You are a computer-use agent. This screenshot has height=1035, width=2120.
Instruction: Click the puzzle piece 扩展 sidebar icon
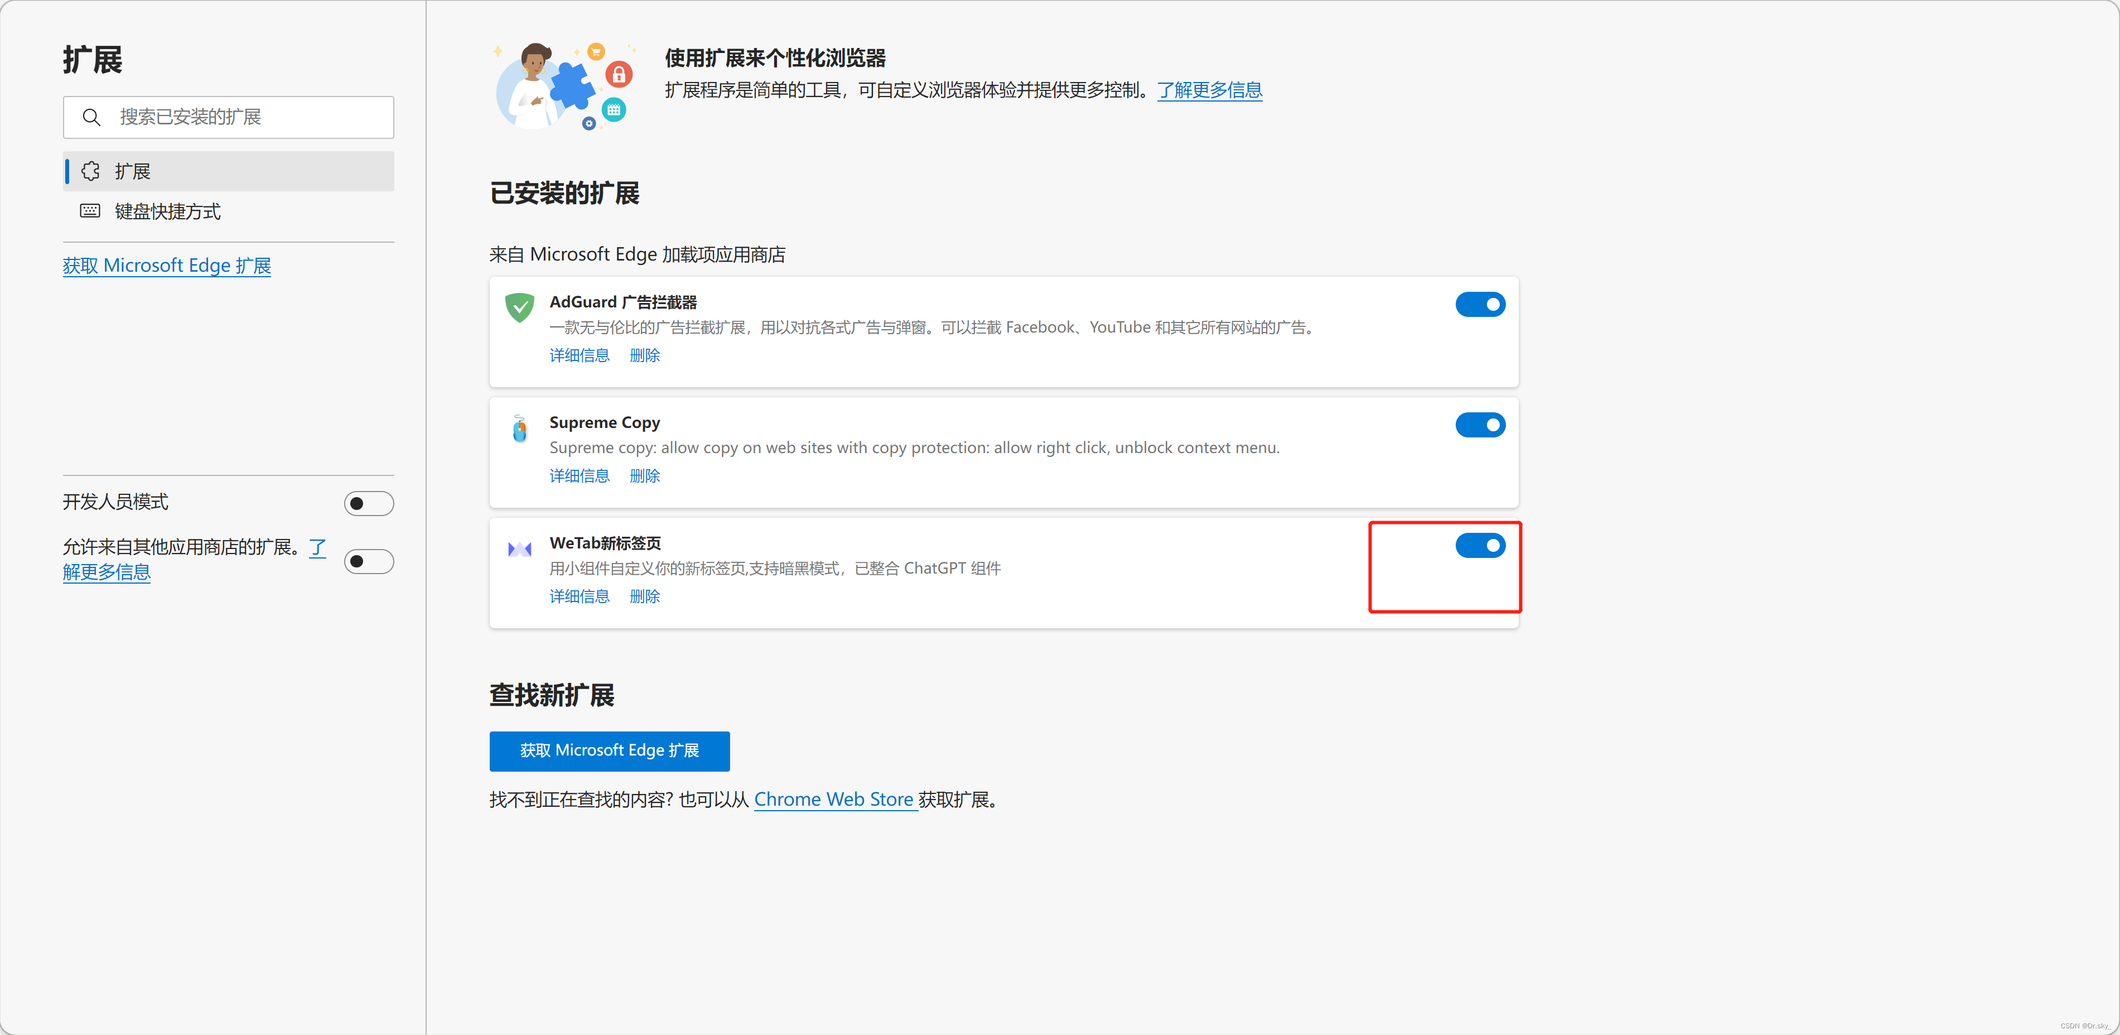coord(90,171)
